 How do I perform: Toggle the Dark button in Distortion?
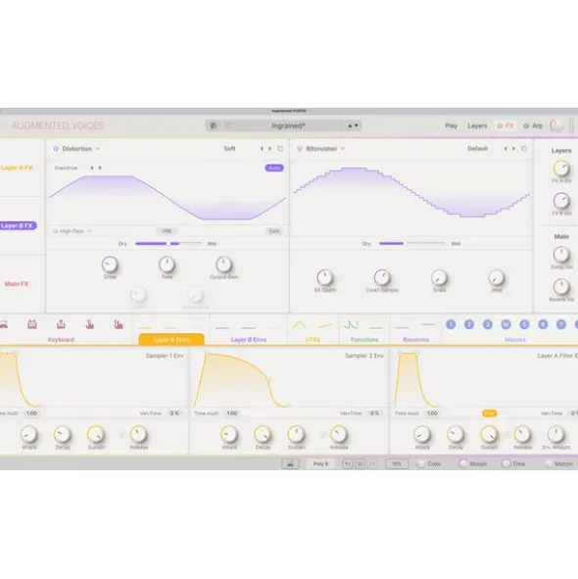[273, 231]
